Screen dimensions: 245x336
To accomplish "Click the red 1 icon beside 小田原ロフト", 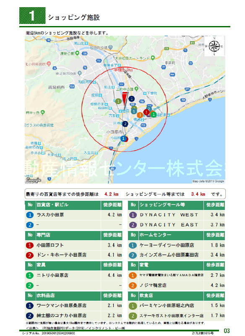I will [30, 245].
